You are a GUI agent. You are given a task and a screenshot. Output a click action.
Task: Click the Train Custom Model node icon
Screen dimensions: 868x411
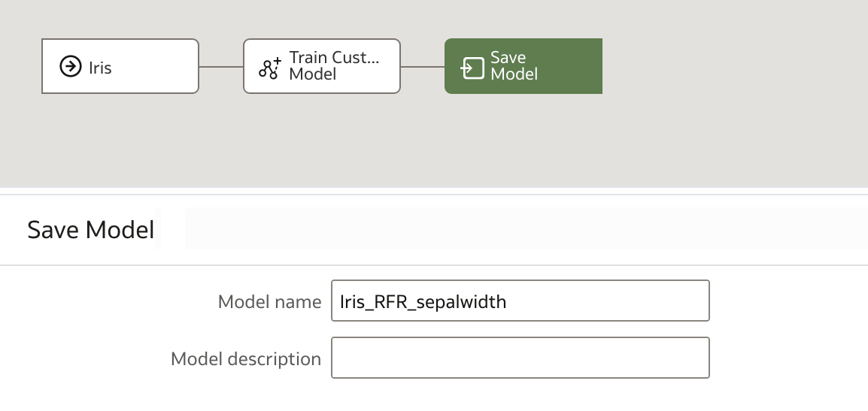[x=270, y=68]
